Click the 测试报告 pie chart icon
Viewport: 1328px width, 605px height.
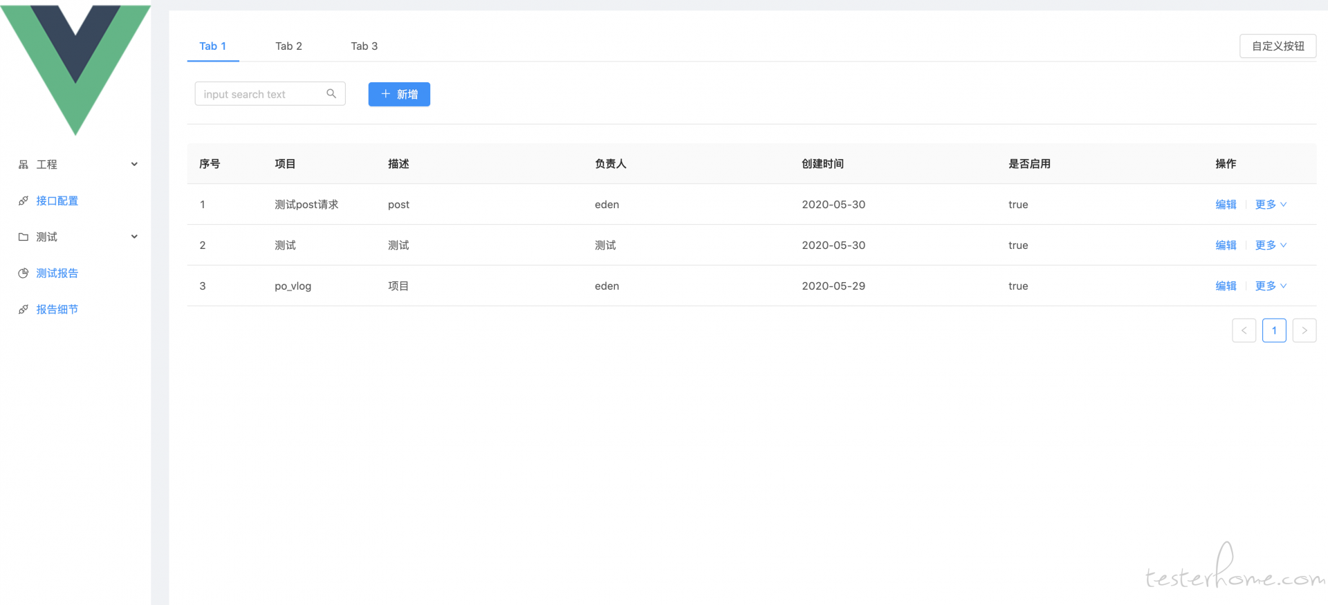[24, 273]
